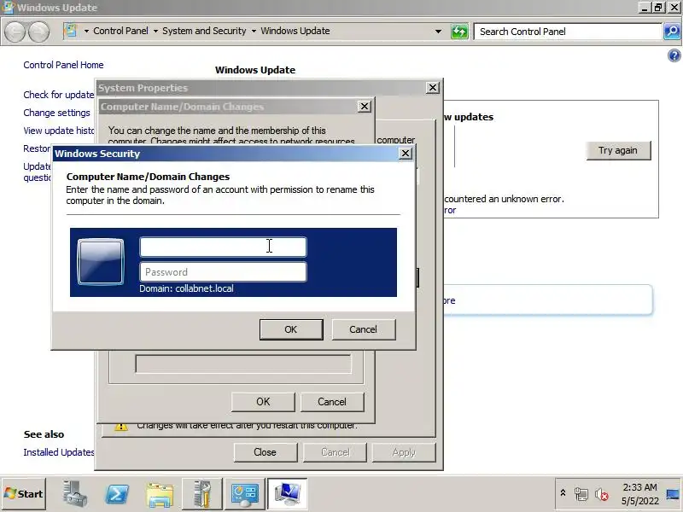Show hidden tray icons arrow
This screenshot has height=512, width=683.
point(563,493)
